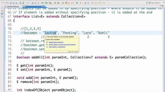Open the New file dropdown arrow
Viewport: 165px width, 92px height.
click(x=5, y=3)
